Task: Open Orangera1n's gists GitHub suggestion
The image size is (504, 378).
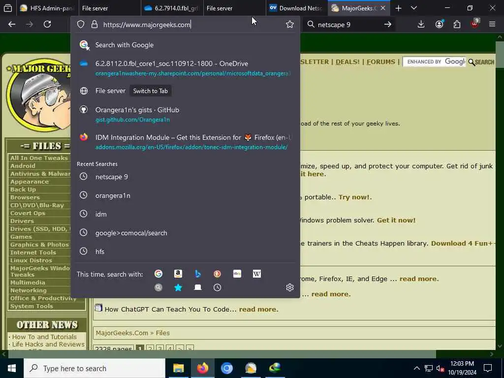Action: 185,114
